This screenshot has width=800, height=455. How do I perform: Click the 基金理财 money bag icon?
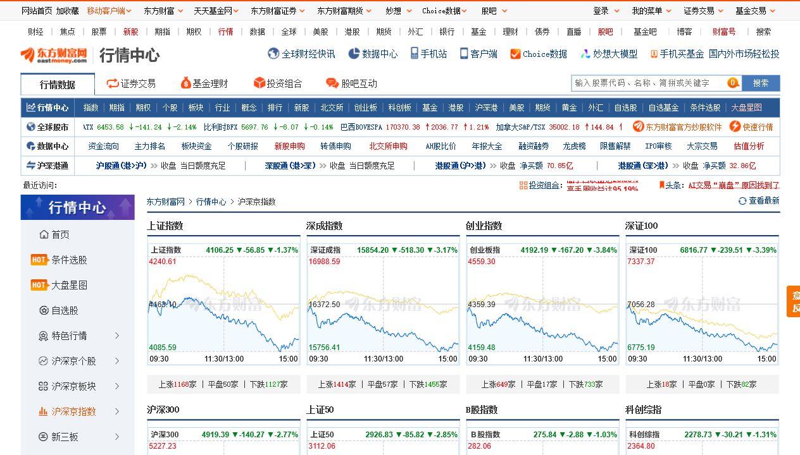click(185, 83)
